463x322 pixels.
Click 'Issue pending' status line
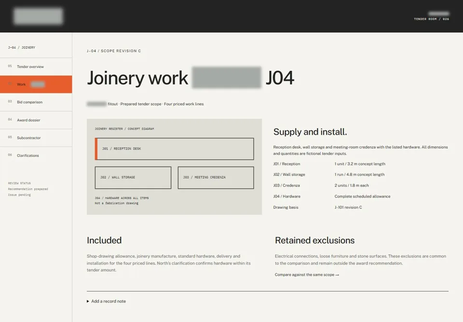(x=19, y=195)
